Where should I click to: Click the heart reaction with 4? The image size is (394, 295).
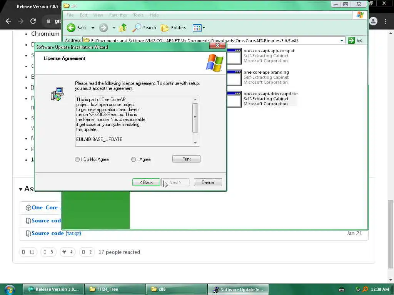pyautogui.click(x=68, y=252)
